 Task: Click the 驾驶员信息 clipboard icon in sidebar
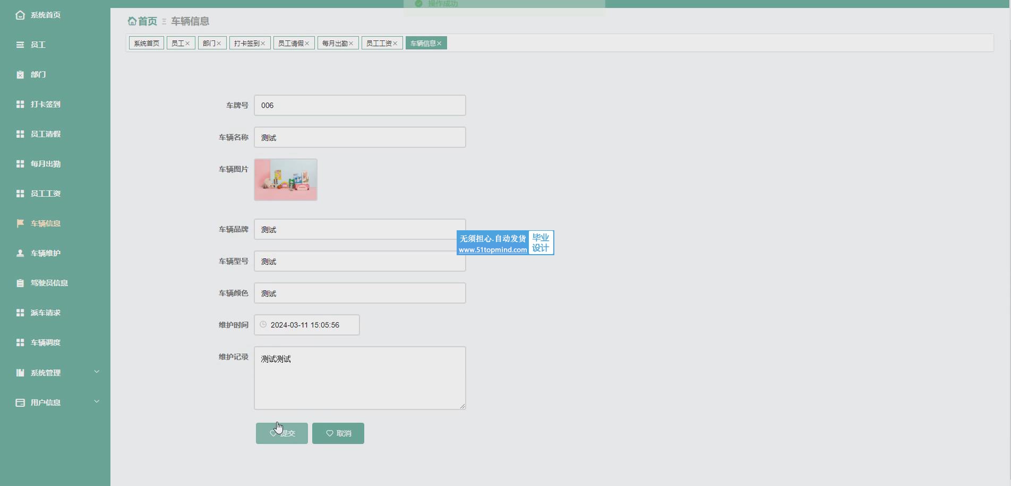pos(20,283)
